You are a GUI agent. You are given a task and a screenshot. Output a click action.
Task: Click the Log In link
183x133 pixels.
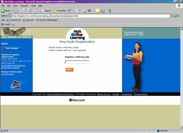click(4, 43)
